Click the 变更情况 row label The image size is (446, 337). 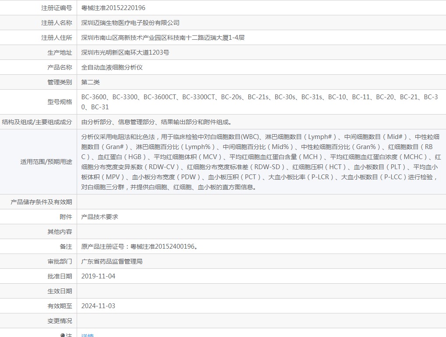(60, 321)
